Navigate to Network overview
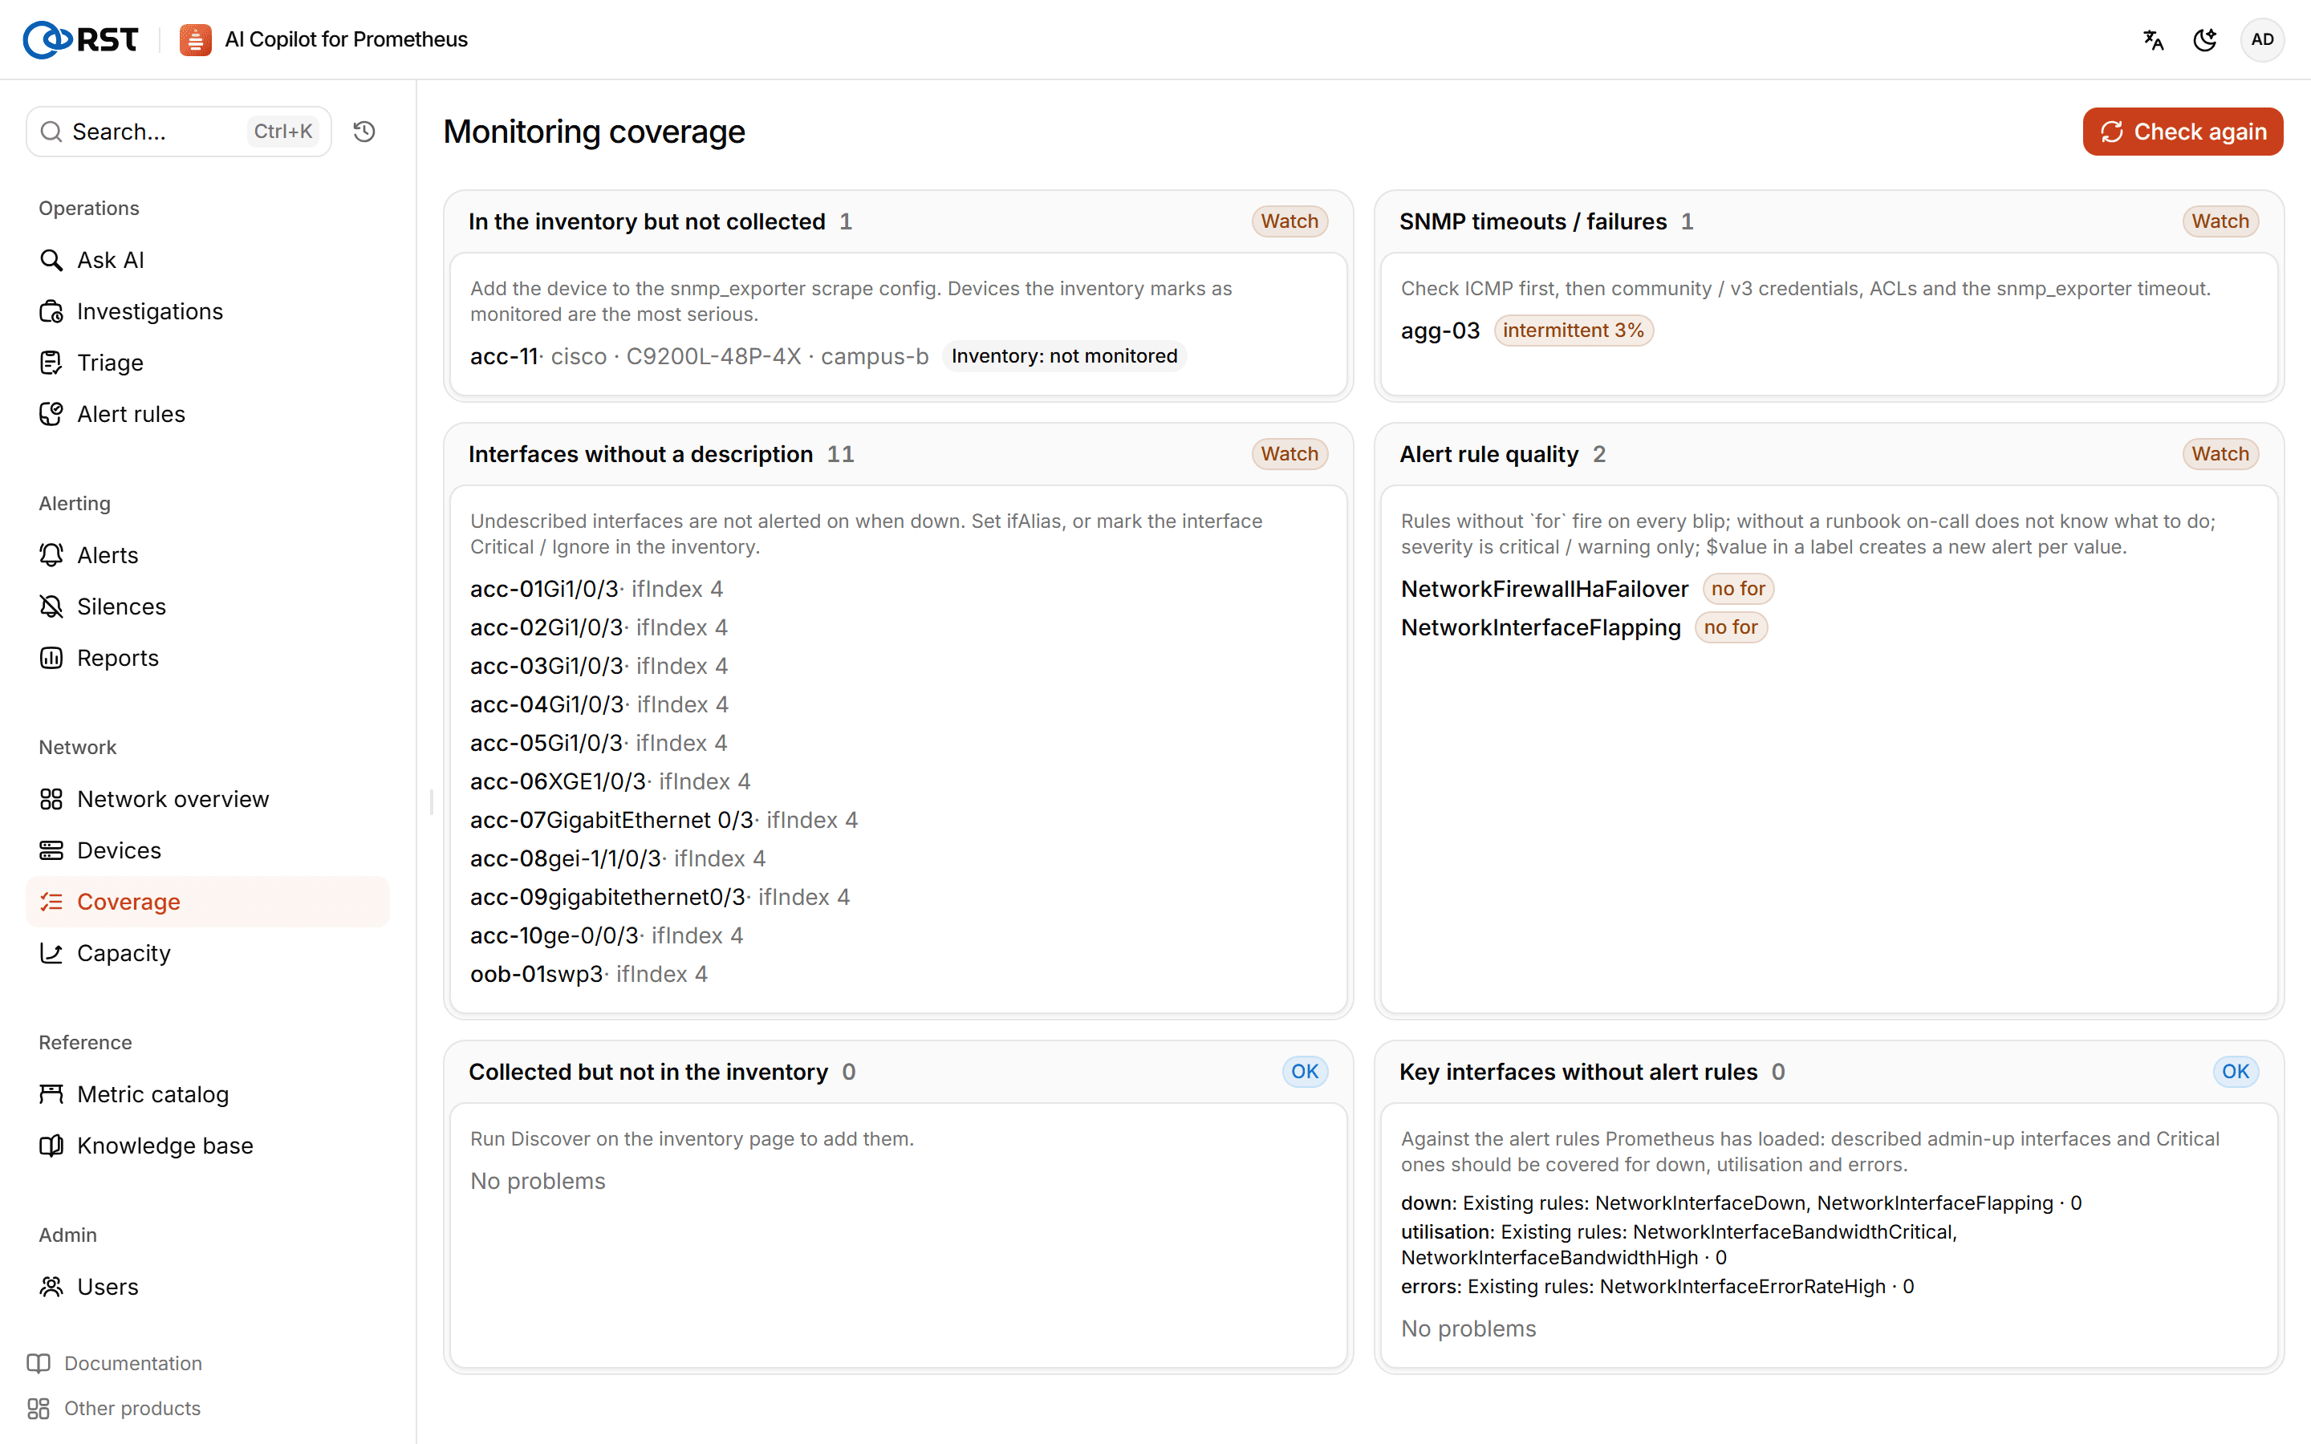The image size is (2311, 1444). point(207,799)
